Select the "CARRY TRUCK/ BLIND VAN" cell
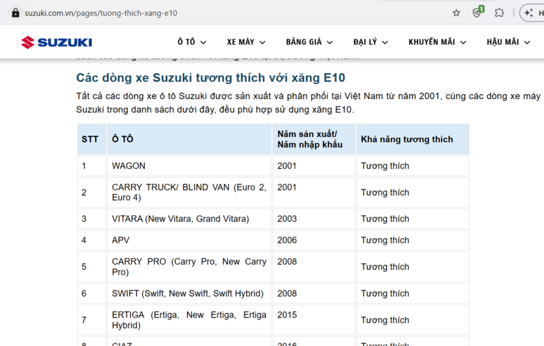544x346 pixels. point(189,193)
